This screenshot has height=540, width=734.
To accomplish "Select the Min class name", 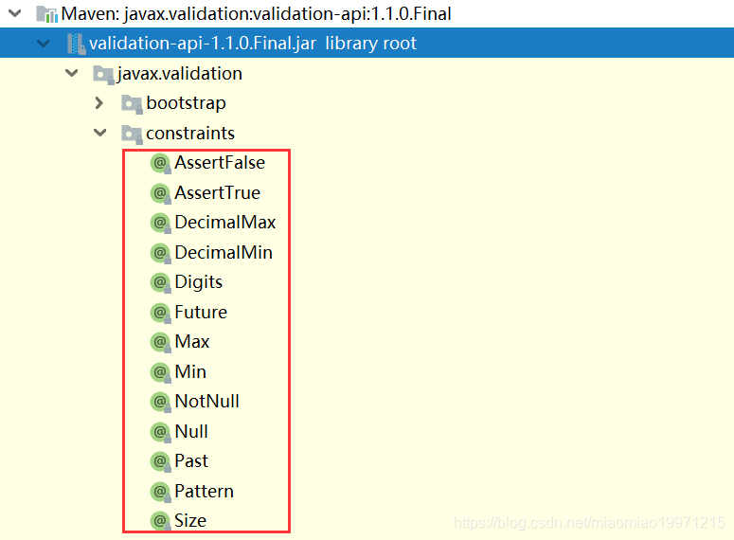I will (190, 372).
